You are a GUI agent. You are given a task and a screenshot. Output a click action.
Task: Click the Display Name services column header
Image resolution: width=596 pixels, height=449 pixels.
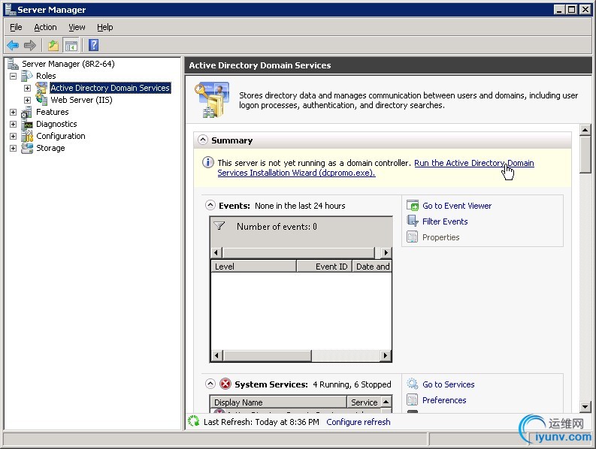coord(278,402)
